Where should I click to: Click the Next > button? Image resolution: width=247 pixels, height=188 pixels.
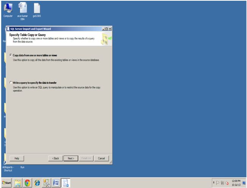click(71, 158)
